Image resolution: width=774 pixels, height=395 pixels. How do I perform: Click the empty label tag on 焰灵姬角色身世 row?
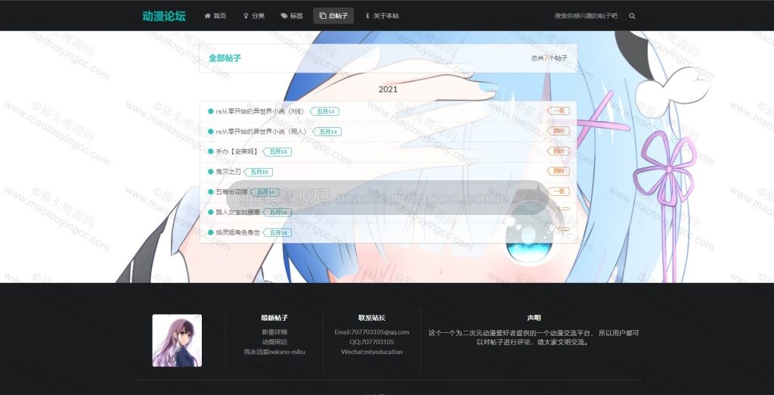tap(563, 229)
